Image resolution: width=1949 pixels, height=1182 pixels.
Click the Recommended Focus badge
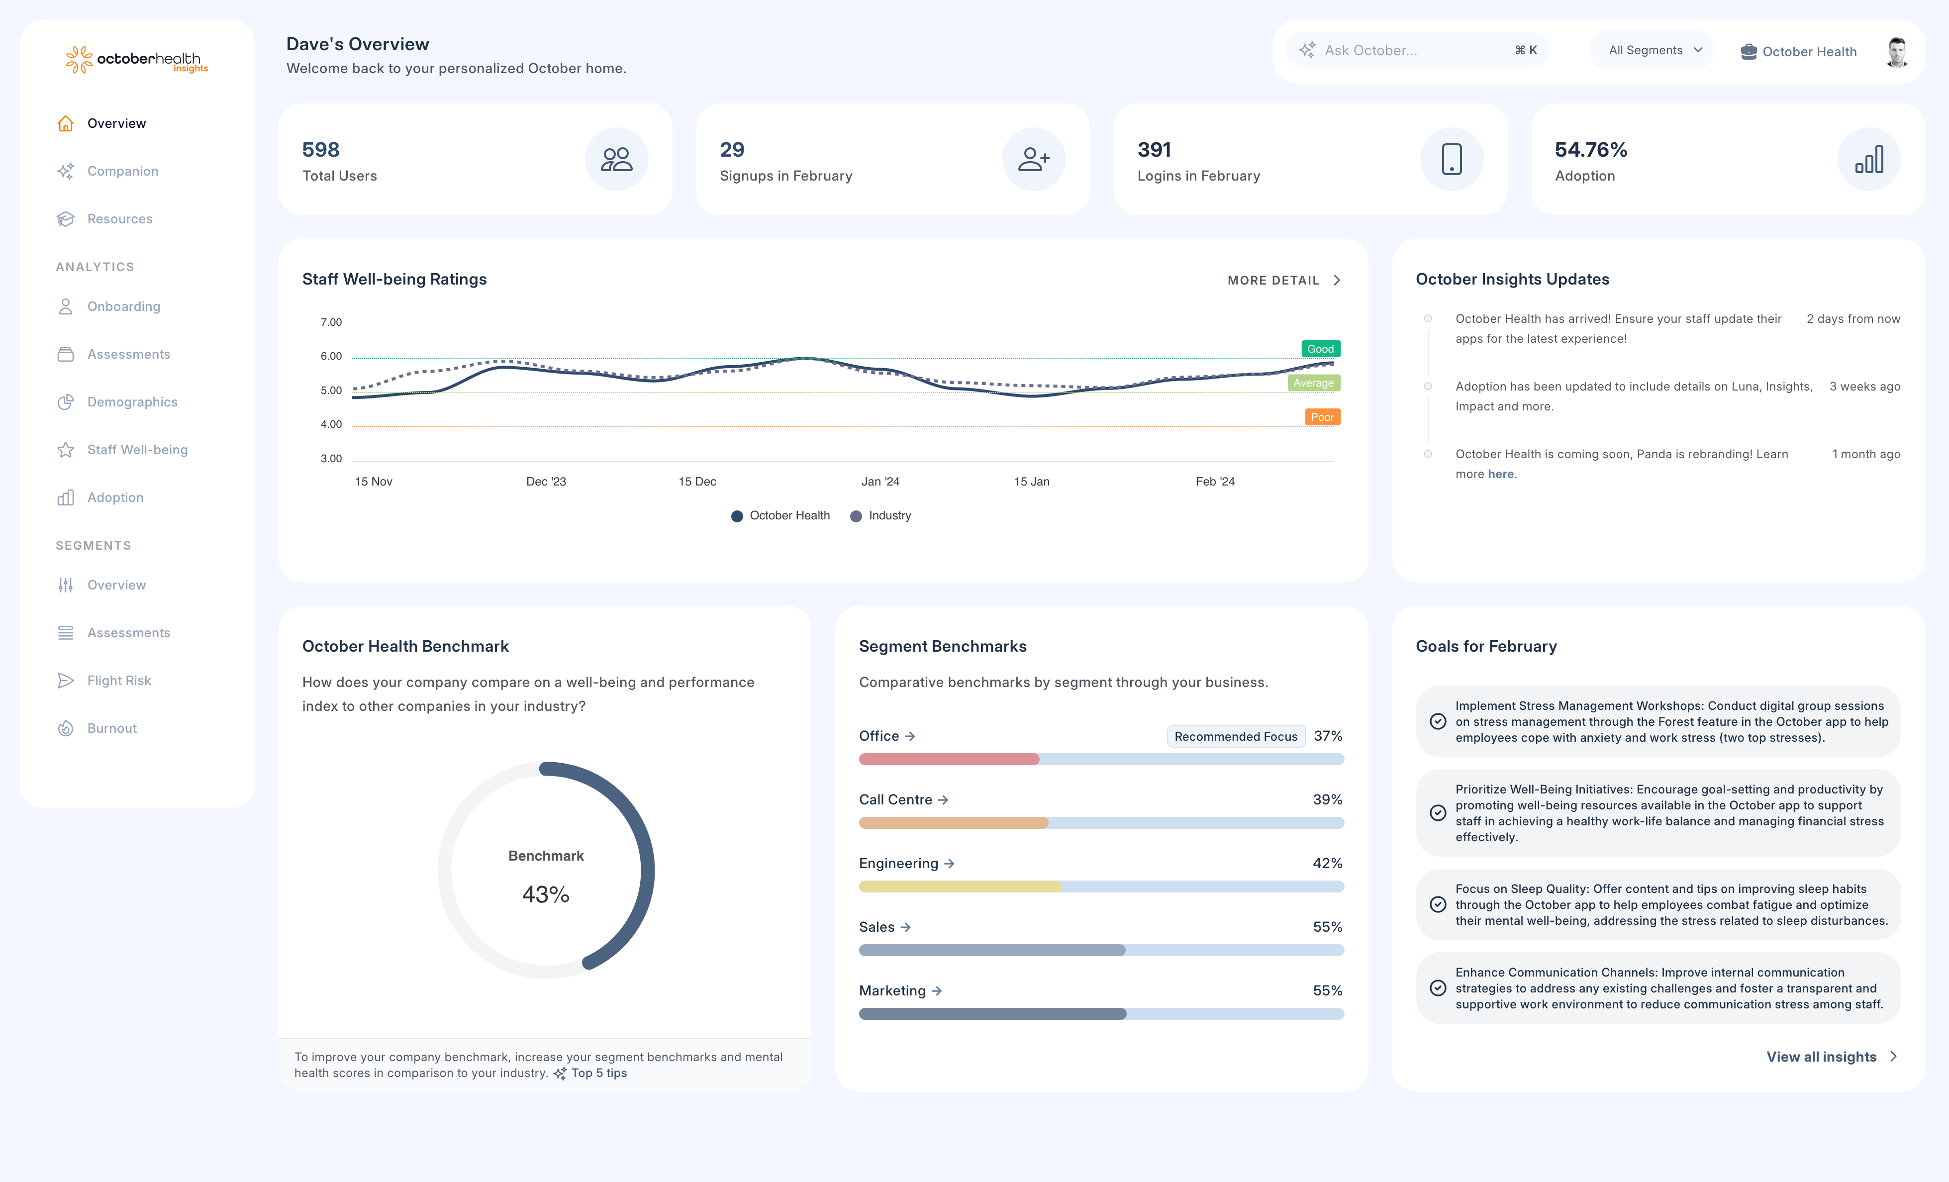pos(1236,737)
